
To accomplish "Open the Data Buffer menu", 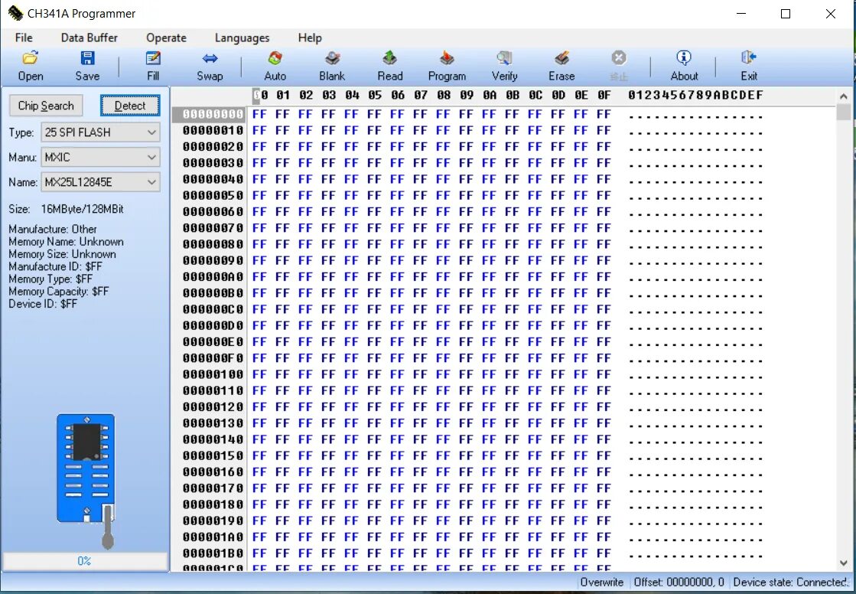I will (89, 38).
